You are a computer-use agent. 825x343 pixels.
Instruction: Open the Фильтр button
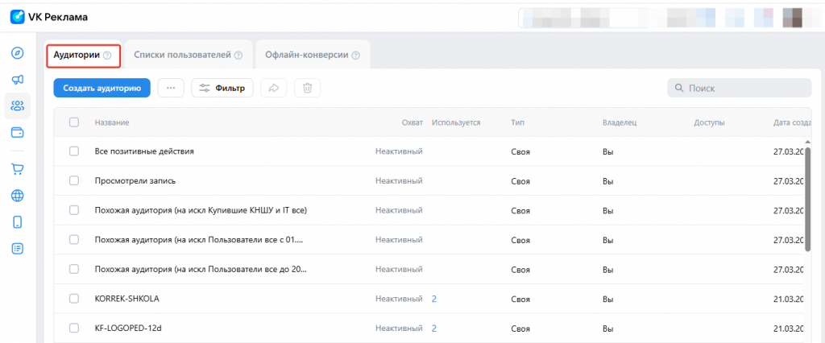(222, 88)
